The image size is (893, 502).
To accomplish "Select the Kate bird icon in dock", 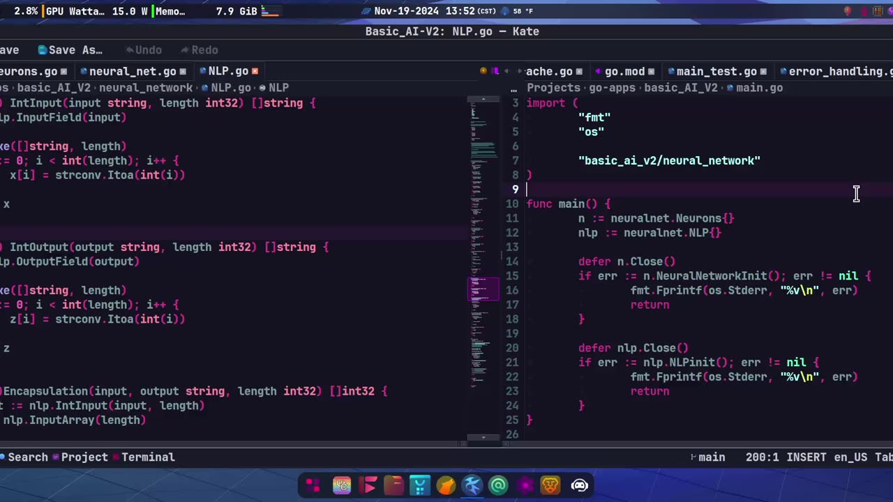I will [x=472, y=485].
